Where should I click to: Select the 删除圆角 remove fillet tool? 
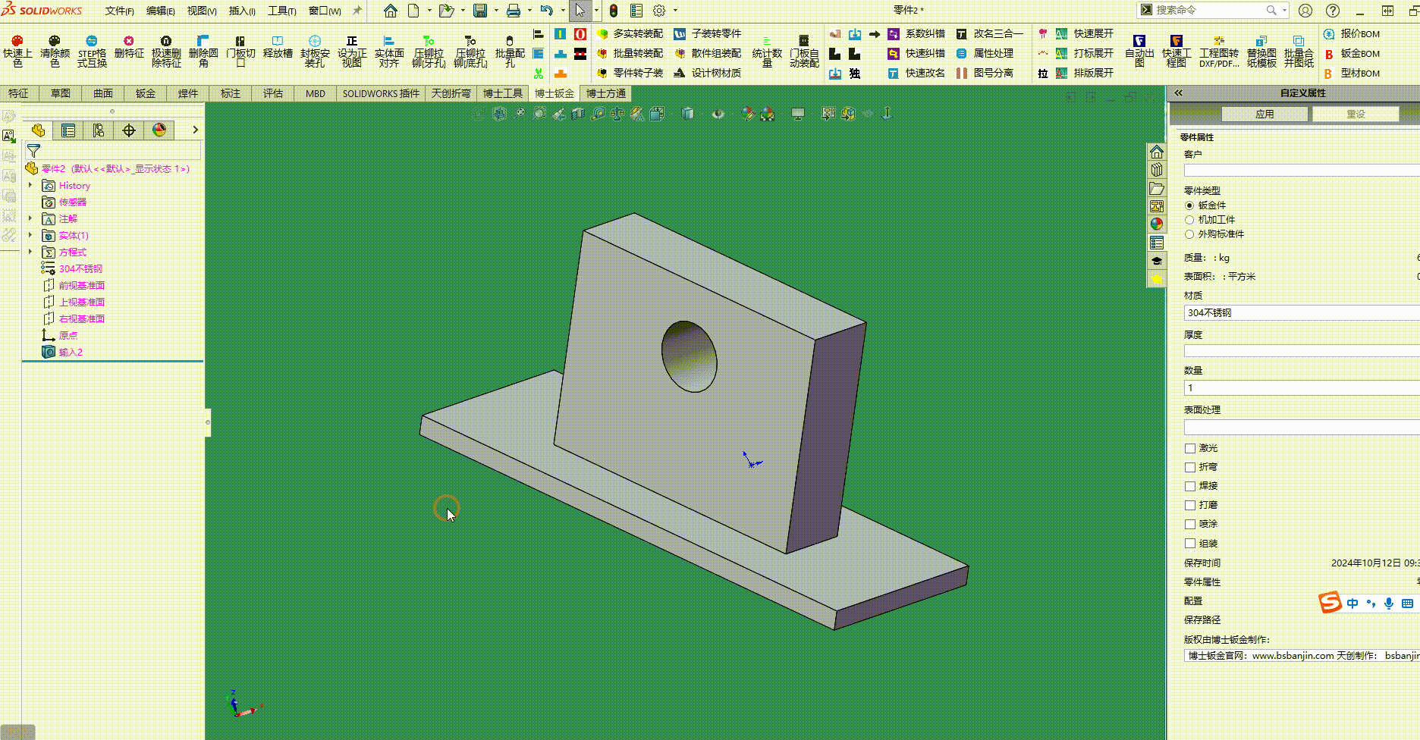tap(203, 50)
